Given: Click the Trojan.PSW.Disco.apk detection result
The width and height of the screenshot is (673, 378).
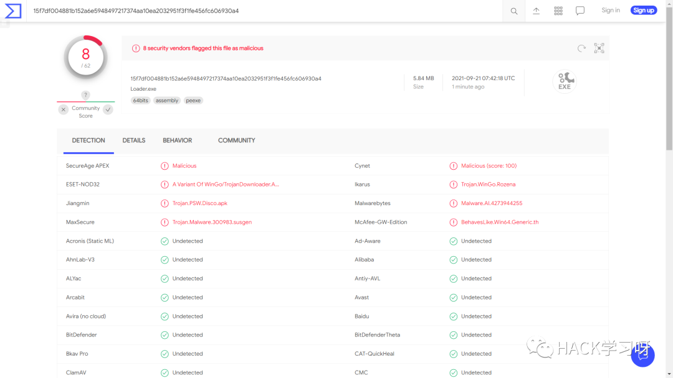Looking at the screenshot, I should tap(200, 203).
